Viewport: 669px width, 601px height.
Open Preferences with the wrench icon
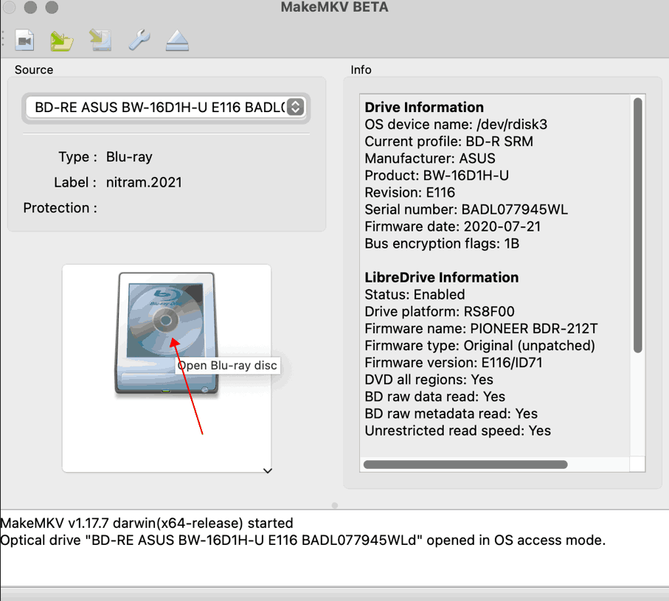pyautogui.click(x=139, y=41)
